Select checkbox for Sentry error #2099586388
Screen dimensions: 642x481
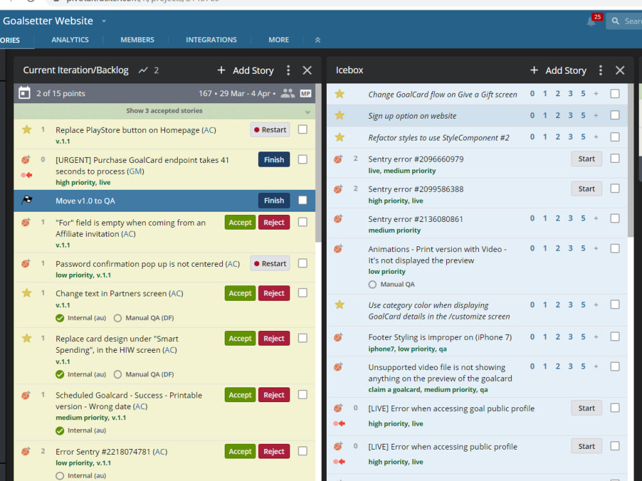coord(615,188)
